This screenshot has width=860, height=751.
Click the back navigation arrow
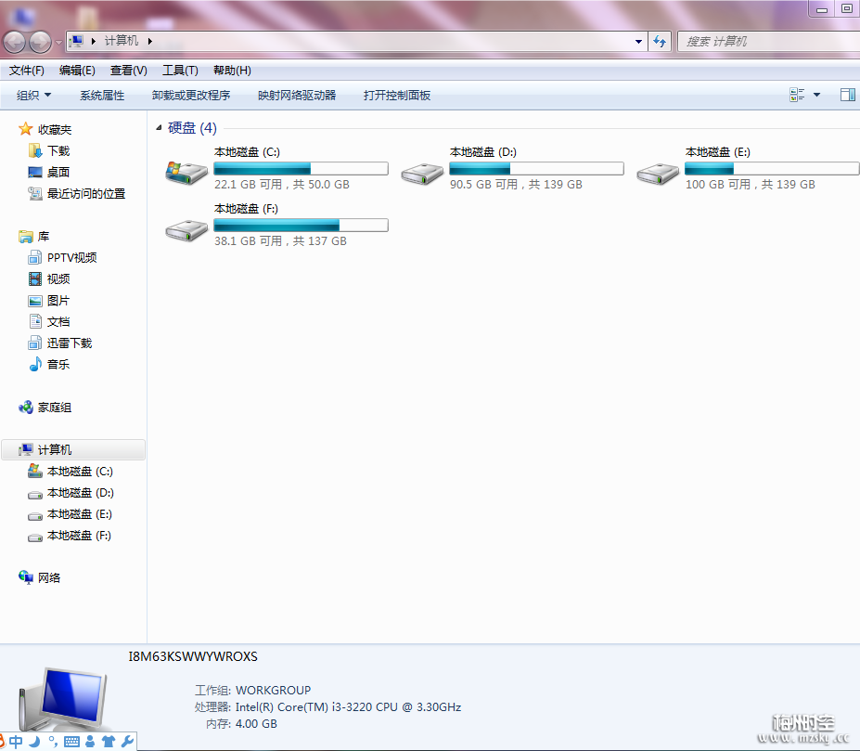coord(15,42)
